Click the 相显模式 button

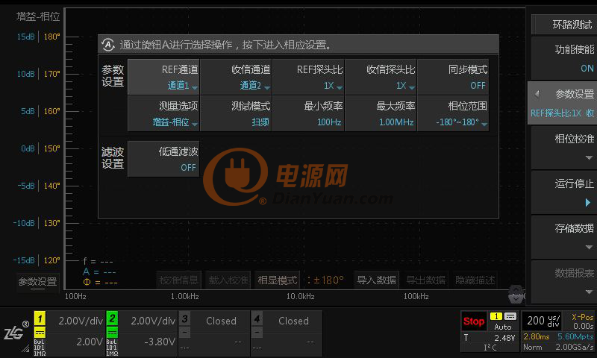[x=277, y=280]
